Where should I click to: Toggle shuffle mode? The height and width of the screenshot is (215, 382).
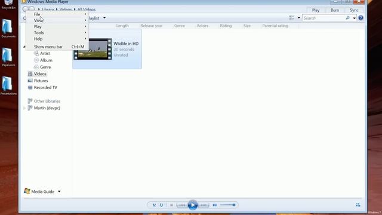tap(154, 205)
